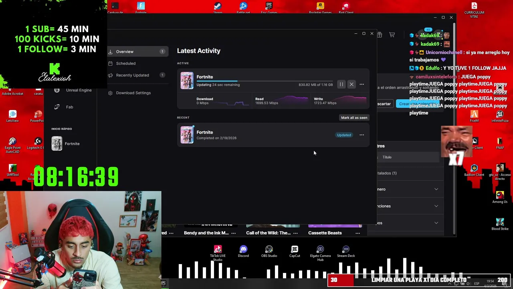The image size is (513, 289).
Task: Open options for Call of the Wild game
Action: (x=295, y=233)
